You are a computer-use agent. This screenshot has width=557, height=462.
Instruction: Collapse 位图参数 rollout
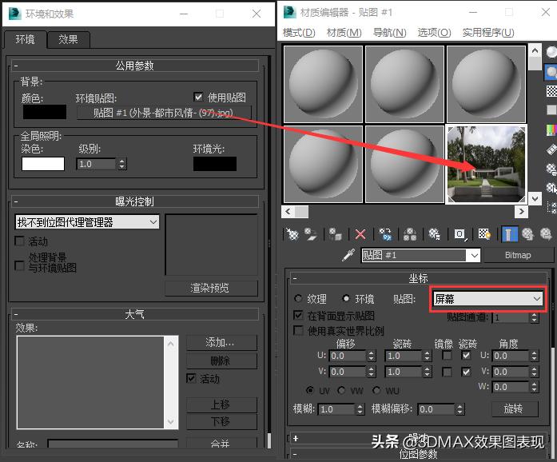(419, 455)
